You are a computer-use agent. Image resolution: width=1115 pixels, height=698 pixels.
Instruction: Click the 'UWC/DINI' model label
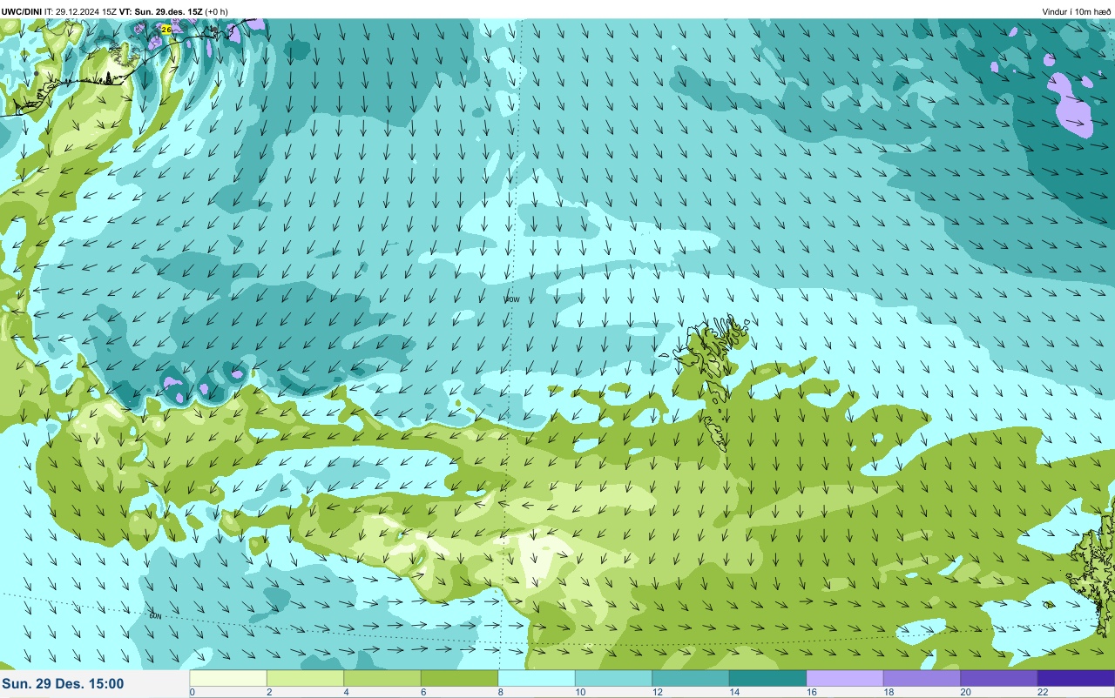(21, 11)
